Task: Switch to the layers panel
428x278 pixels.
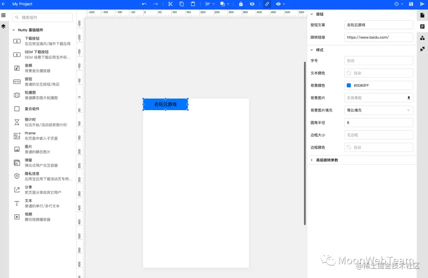Action: tap(4, 27)
